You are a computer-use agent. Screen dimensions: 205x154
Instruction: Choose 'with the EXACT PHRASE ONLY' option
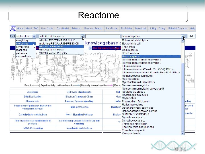[61, 40]
